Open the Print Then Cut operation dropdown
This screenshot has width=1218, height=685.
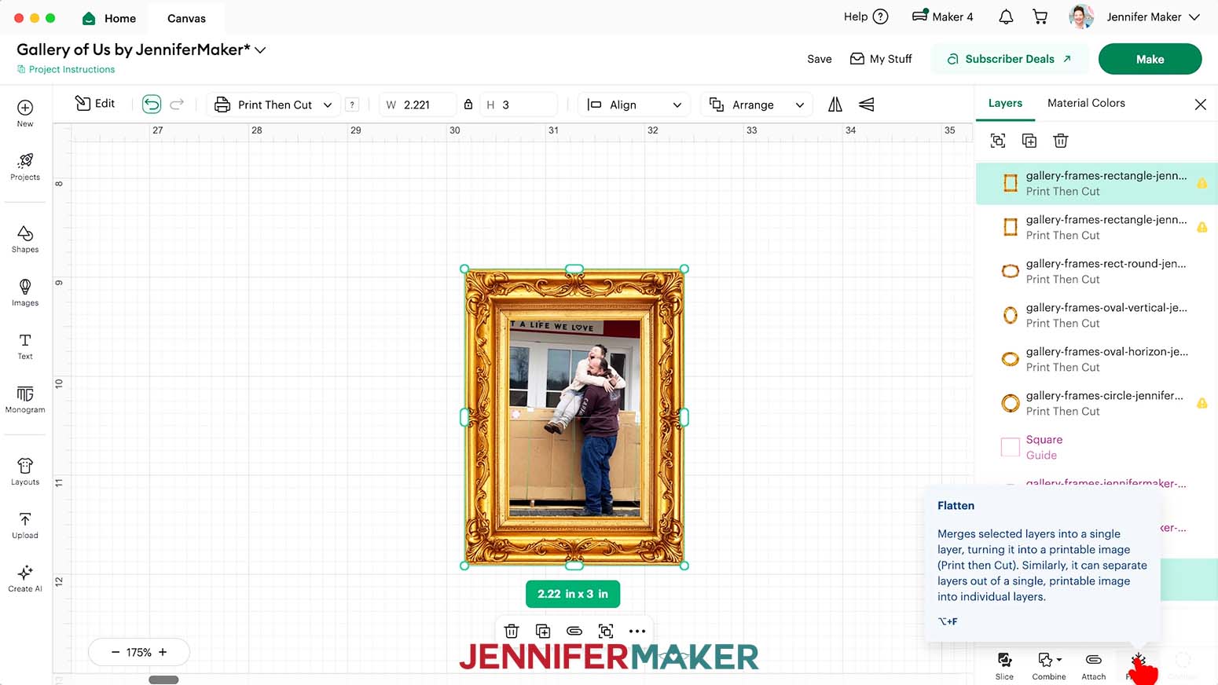275,104
